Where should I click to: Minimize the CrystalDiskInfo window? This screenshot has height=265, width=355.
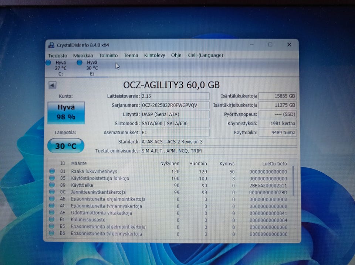coord(252,45)
